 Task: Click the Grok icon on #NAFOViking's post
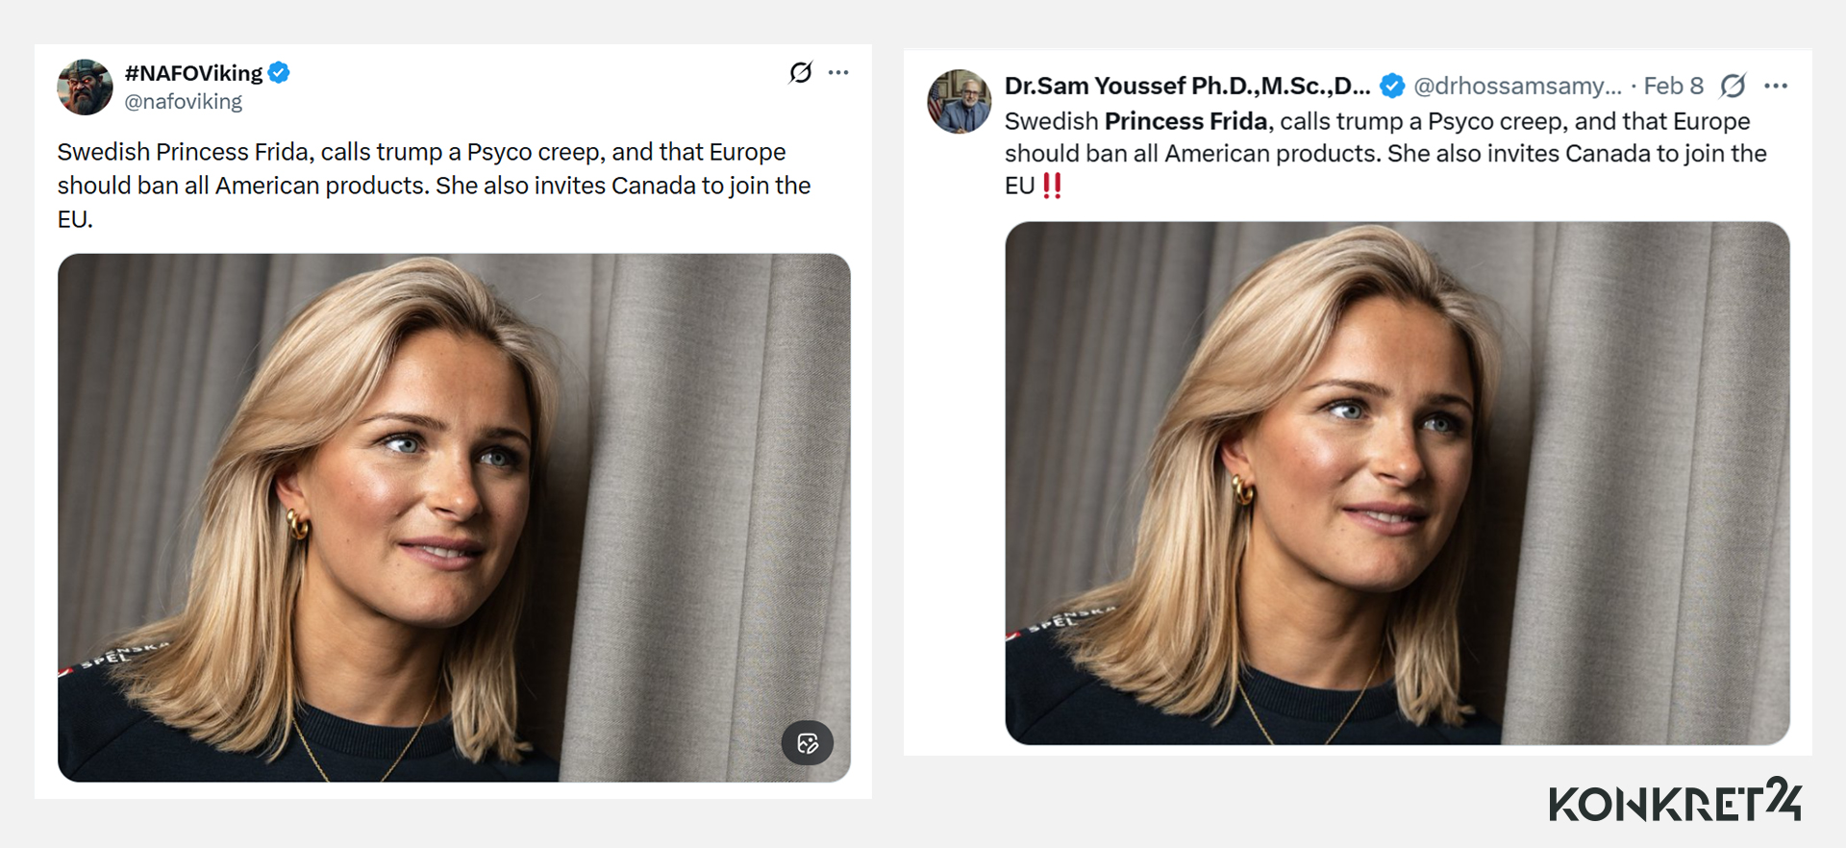(801, 72)
